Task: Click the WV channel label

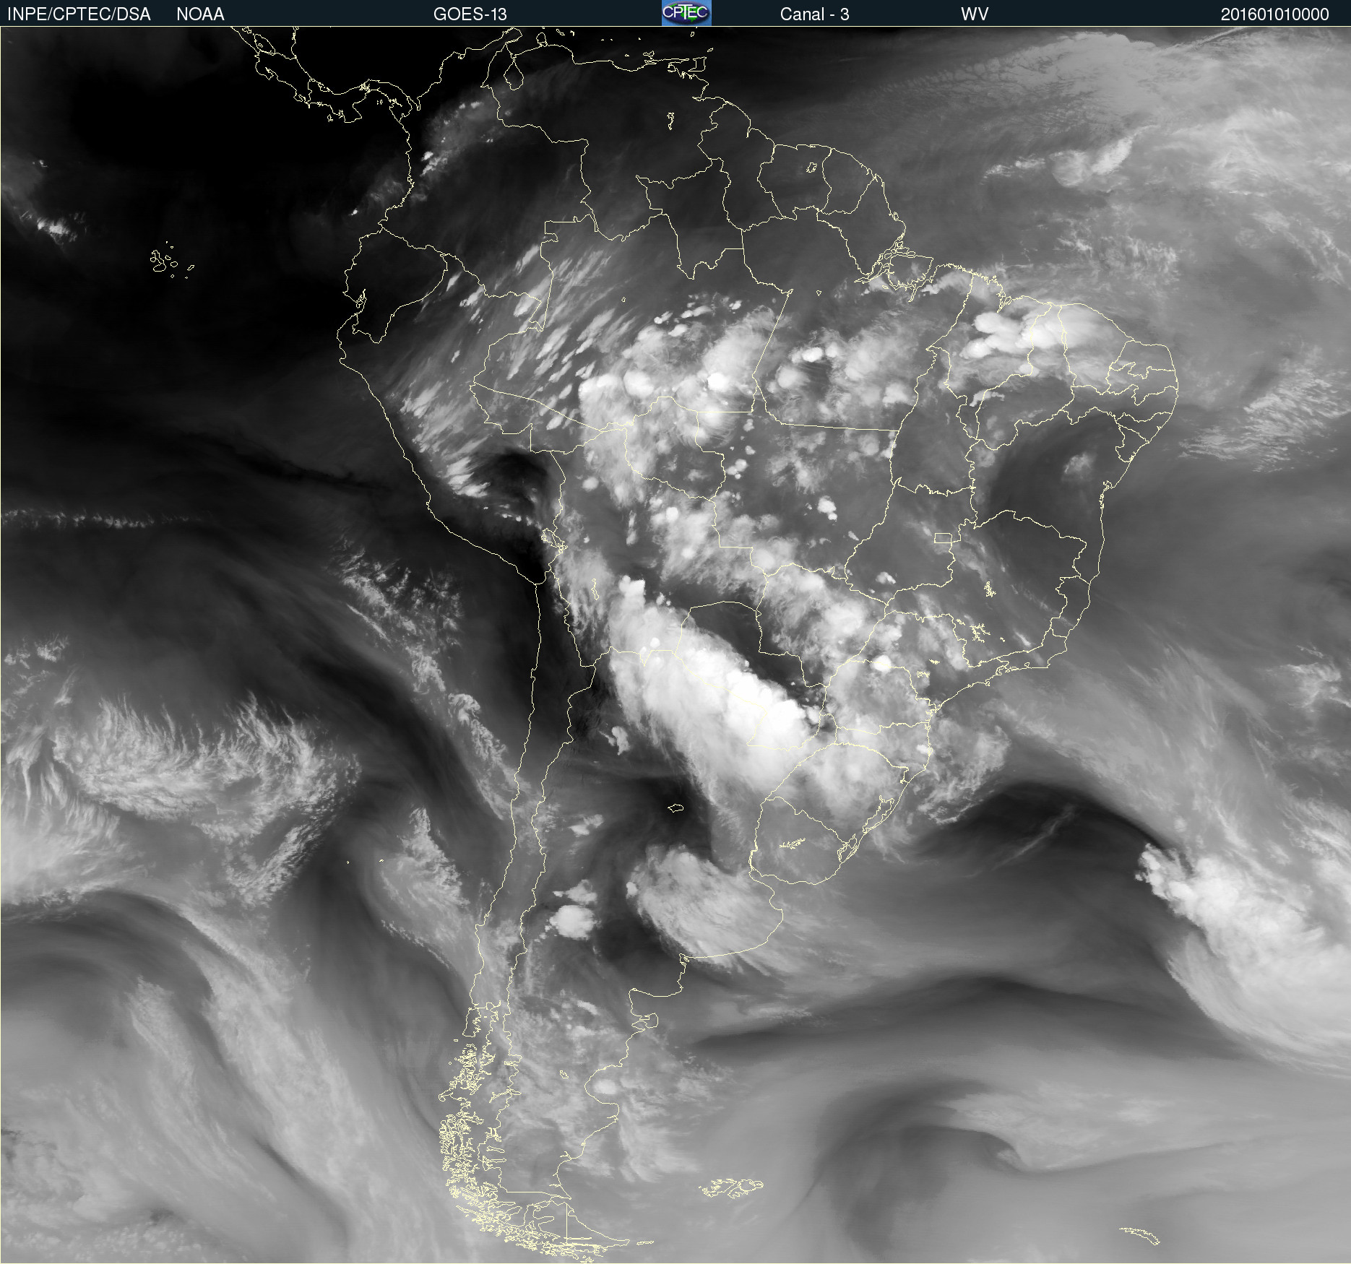Action: (x=975, y=14)
